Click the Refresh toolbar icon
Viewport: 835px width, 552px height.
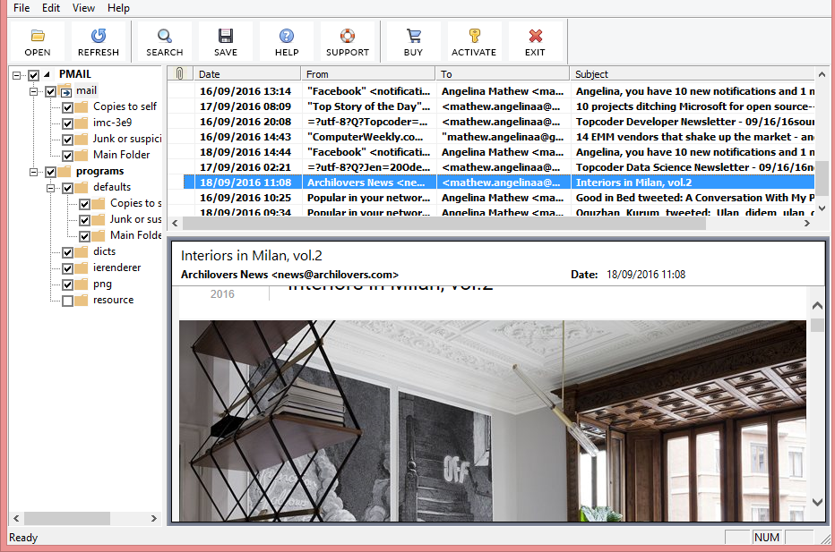tap(99, 36)
